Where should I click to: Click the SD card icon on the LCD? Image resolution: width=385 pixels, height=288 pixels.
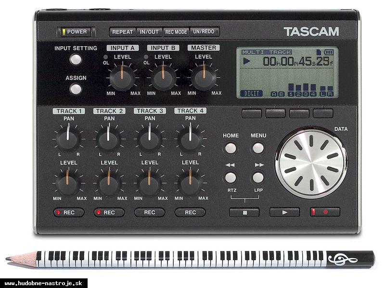319,52
